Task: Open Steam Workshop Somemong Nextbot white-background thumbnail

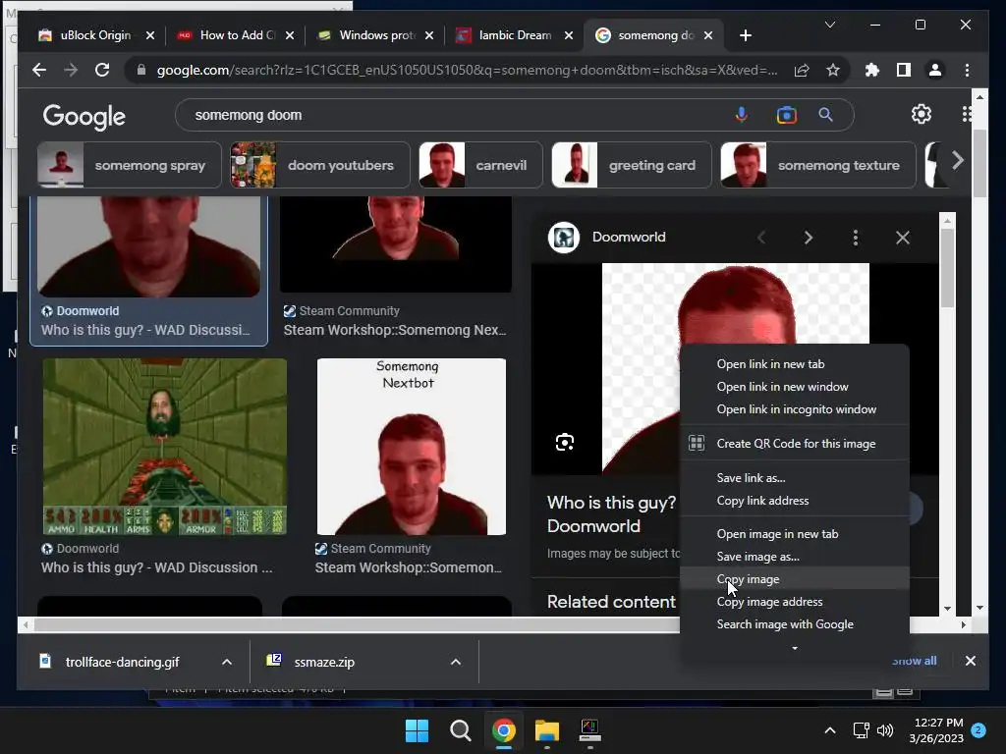Action: pos(412,447)
